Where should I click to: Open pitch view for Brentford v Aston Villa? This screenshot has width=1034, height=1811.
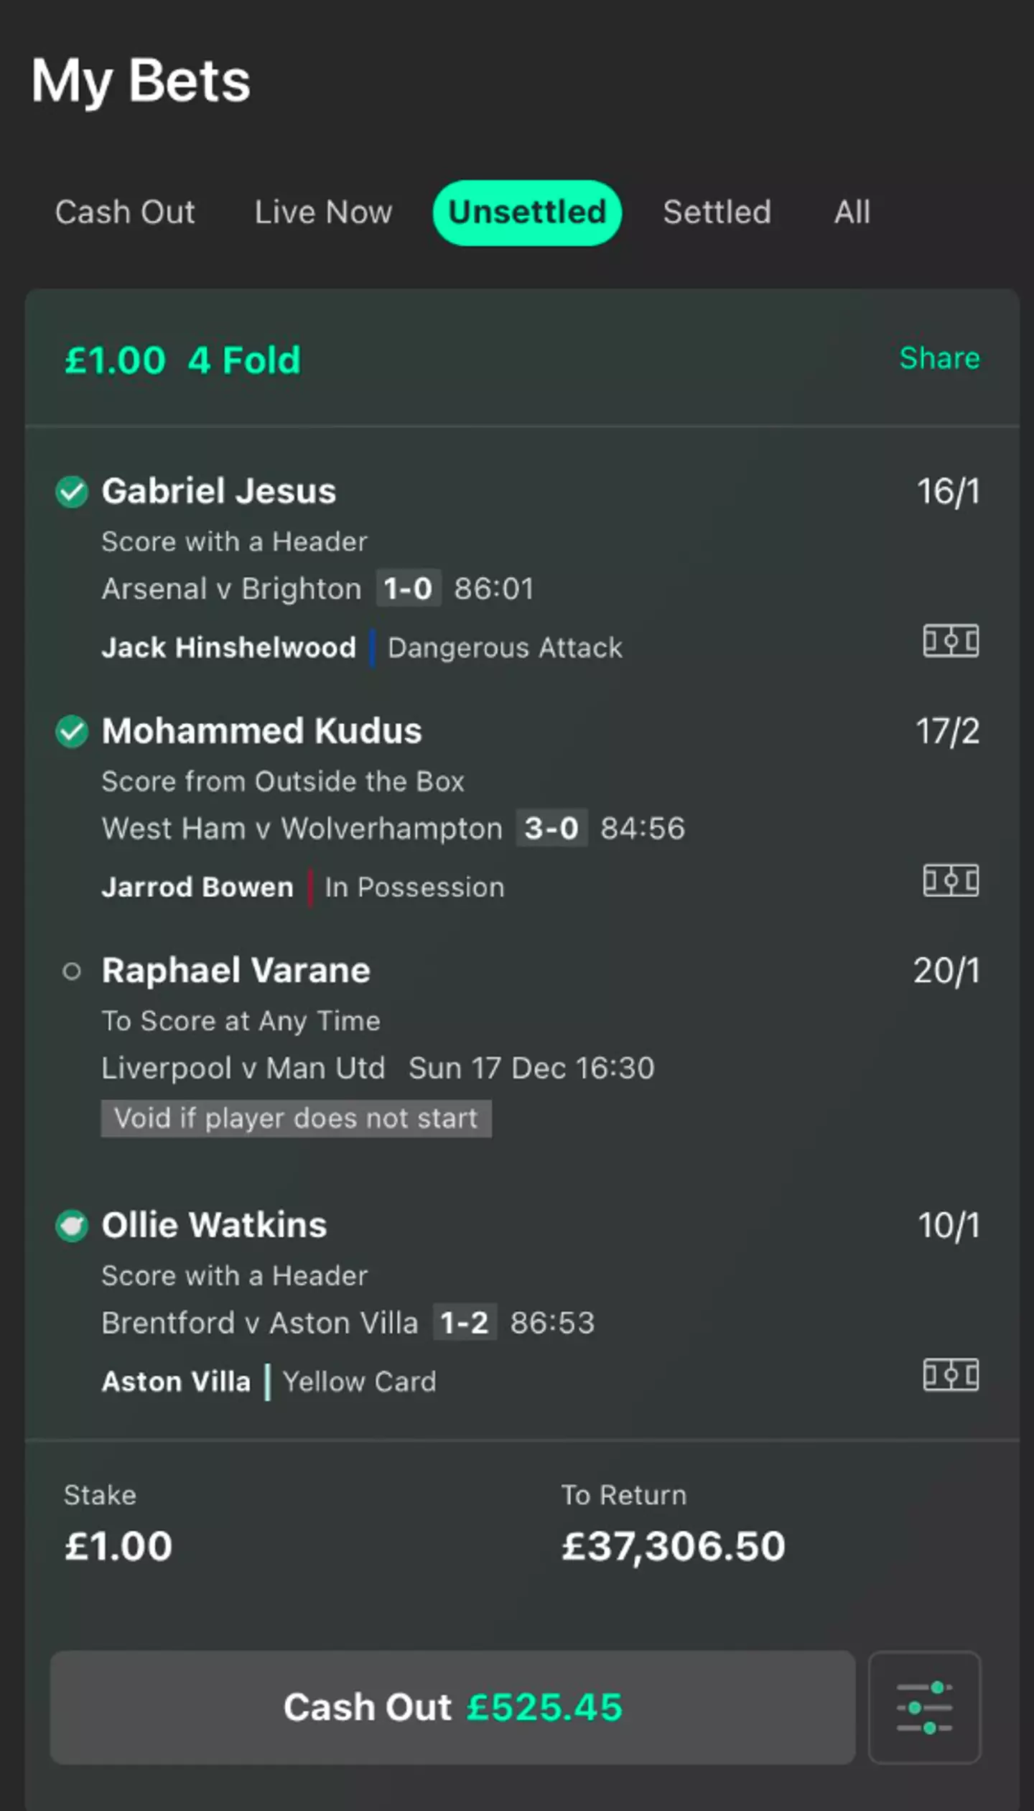(951, 1375)
